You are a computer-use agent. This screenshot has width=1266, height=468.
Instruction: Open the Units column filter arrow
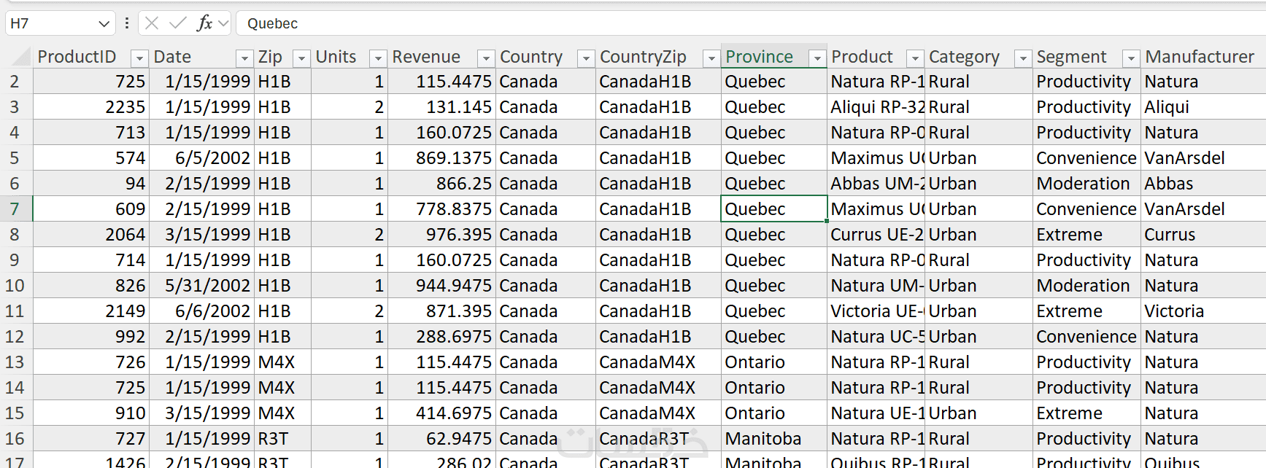point(377,58)
